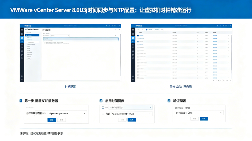The image size is (252, 141).
Task: Click white cancel button in 配置NTP服务器 step
Action: click(61, 120)
